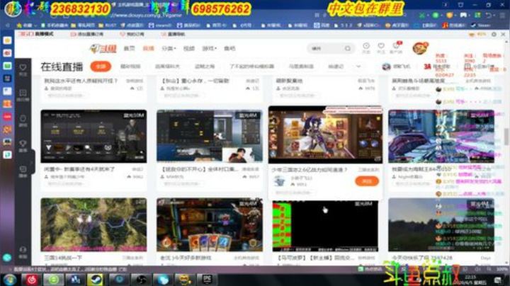This screenshot has height=286, width=510.
Task: Open the heart follow list icon in the header
Action: [x=381, y=46]
